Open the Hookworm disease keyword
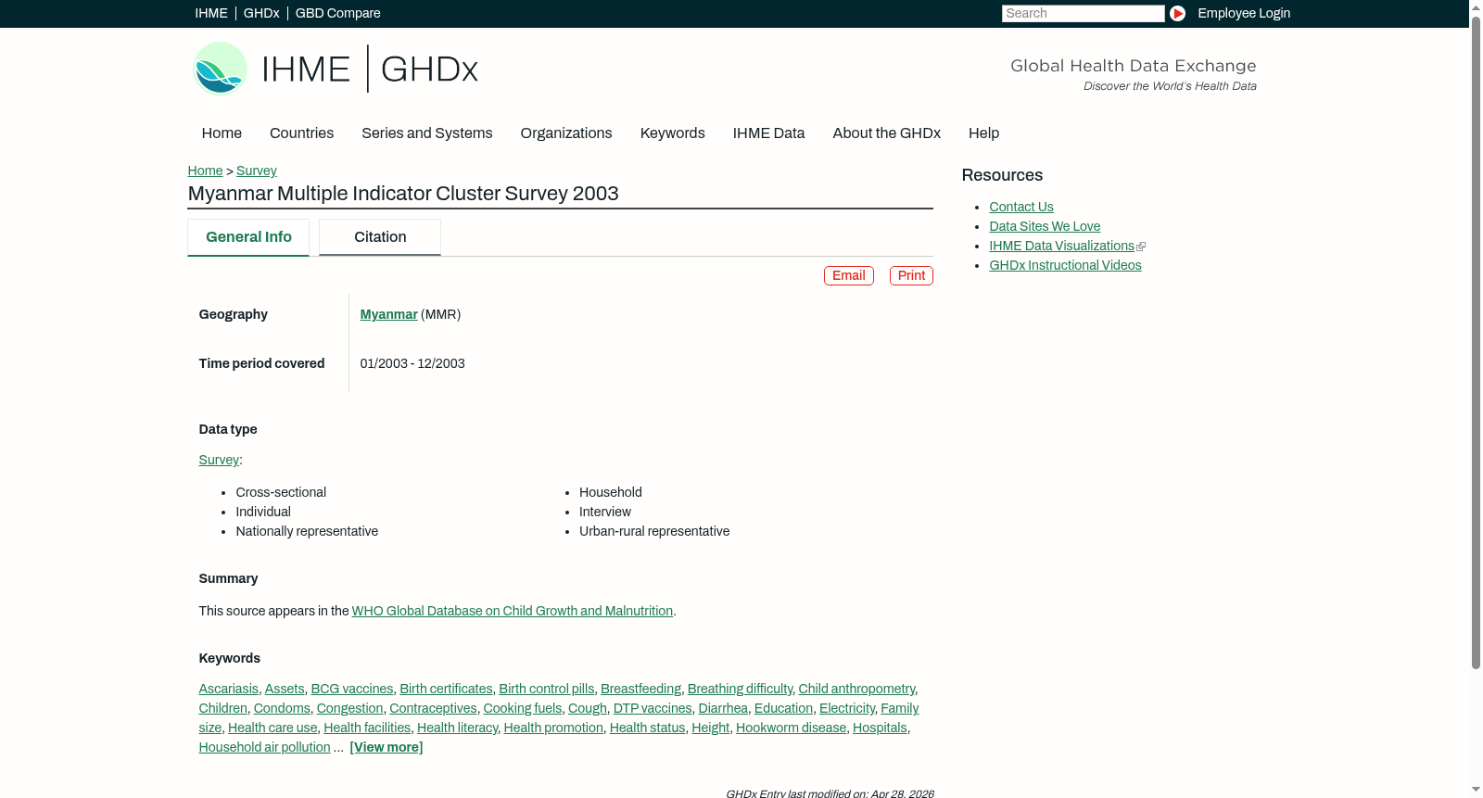1483x798 pixels. click(791, 728)
